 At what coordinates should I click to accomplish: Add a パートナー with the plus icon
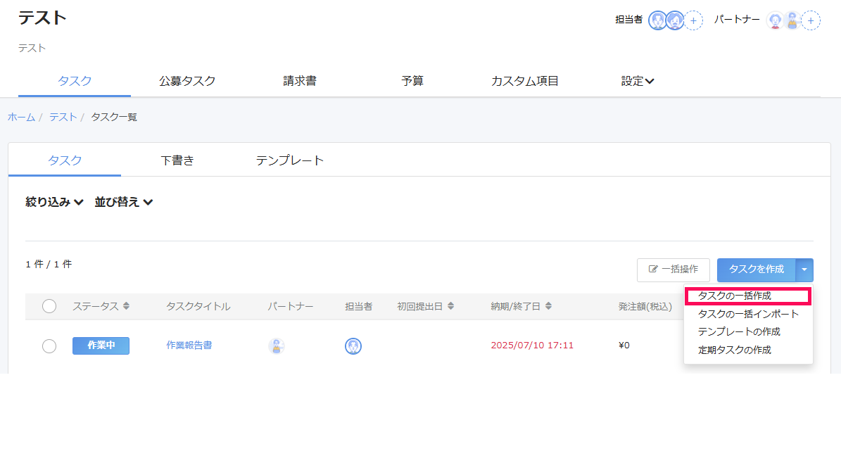[x=811, y=20]
